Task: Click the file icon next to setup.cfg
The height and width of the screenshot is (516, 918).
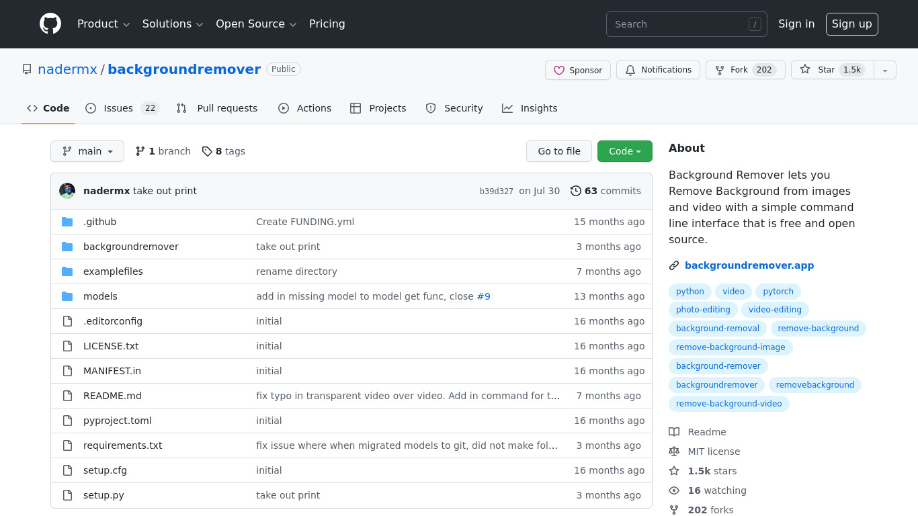Action: coord(67,470)
